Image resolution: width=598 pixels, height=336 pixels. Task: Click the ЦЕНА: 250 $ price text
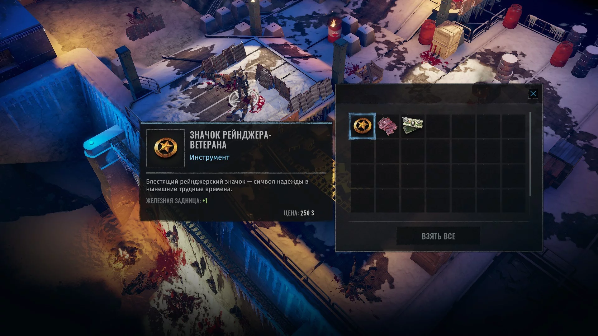pos(299,213)
